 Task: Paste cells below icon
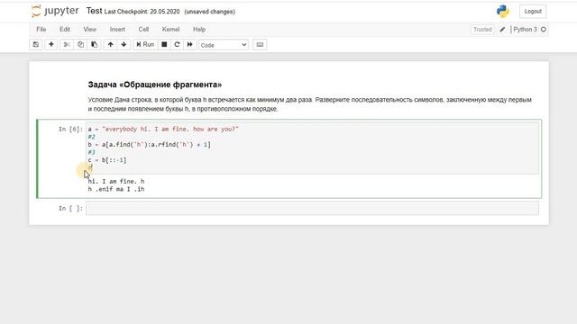point(94,45)
